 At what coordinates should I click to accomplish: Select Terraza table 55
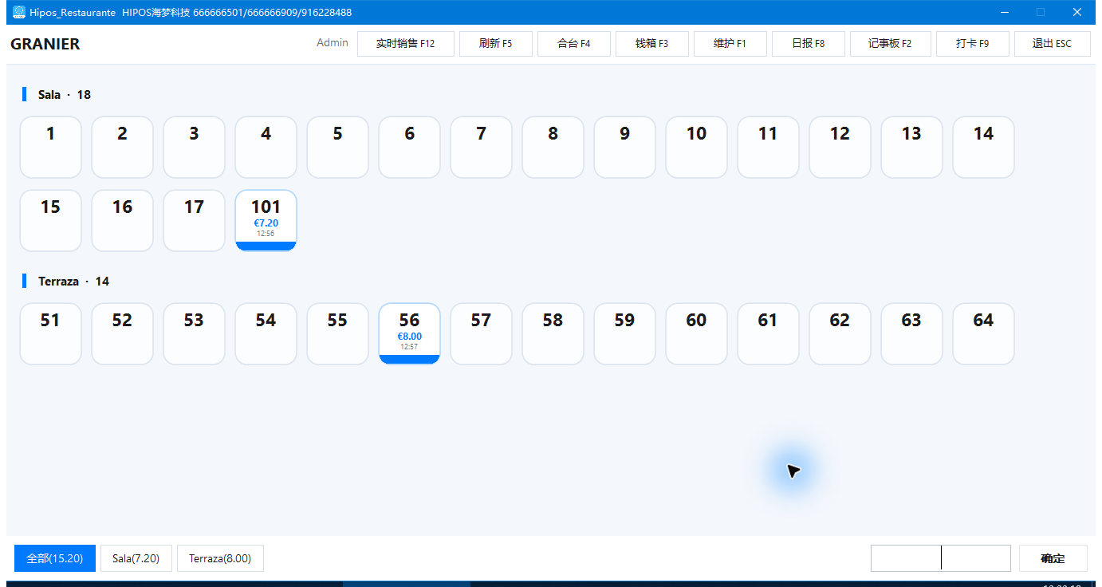(x=338, y=334)
